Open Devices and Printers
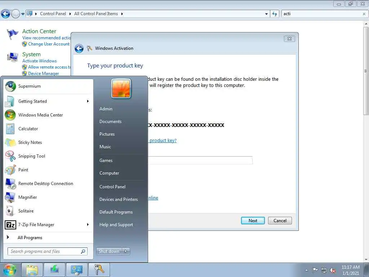369x277 pixels. point(119,199)
